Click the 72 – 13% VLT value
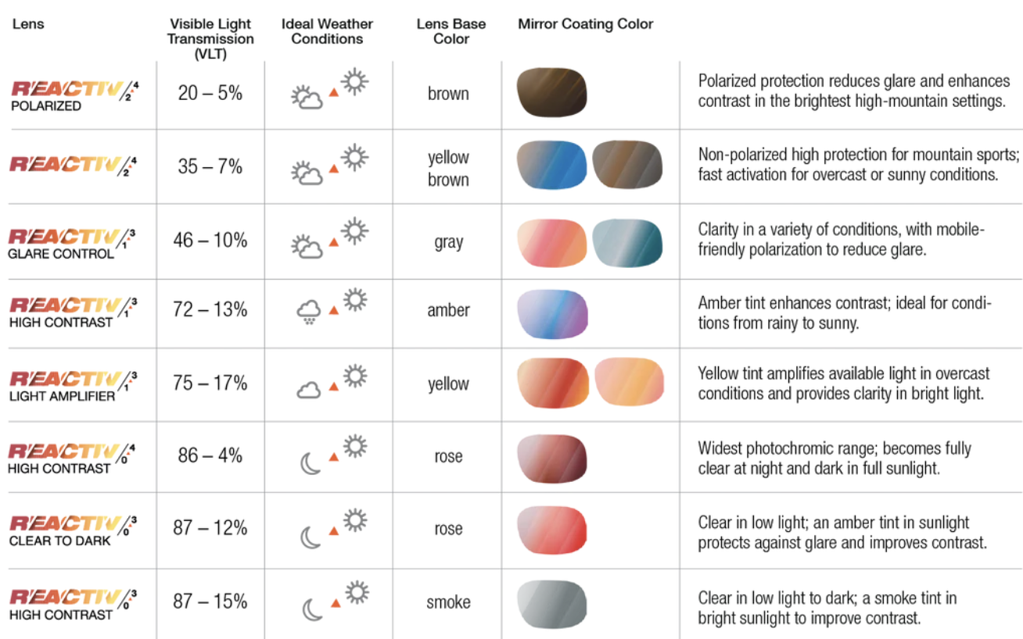 pos(210,310)
